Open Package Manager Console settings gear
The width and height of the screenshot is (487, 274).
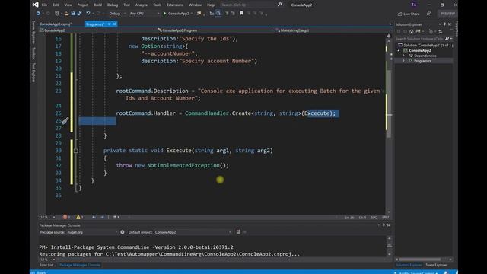click(x=123, y=232)
